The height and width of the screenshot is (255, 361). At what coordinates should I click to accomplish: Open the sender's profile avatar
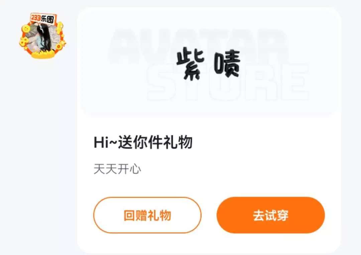tap(42, 36)
